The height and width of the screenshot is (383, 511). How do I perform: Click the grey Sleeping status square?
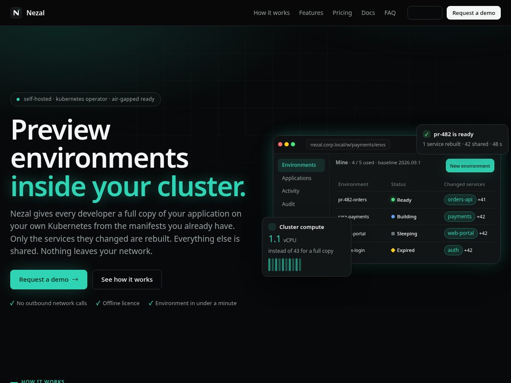point(393,234)
